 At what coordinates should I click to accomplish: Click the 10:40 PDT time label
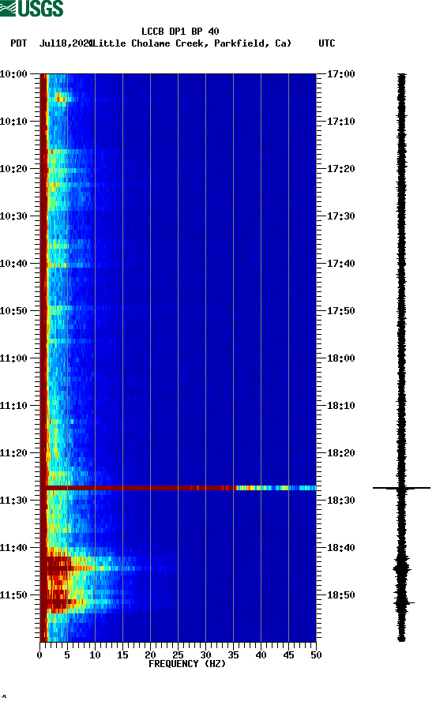coord(13,264)
